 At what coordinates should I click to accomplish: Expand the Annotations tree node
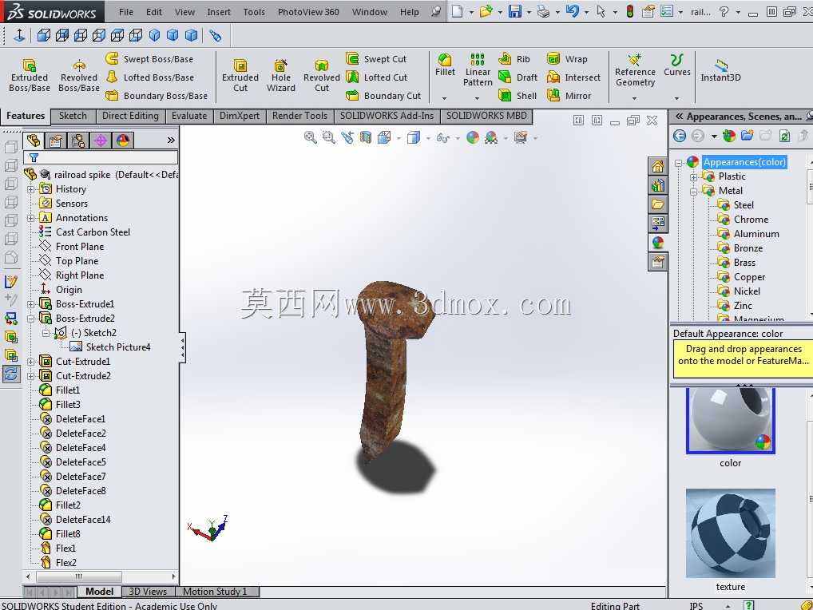pyautogui.click(x=30, y=218)
